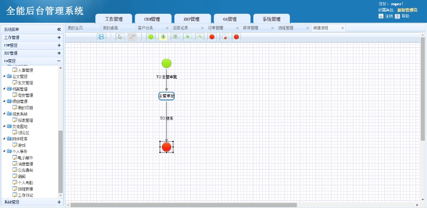Pick the green start node toolbar icon
427x208 pixels.
[151, 37]
